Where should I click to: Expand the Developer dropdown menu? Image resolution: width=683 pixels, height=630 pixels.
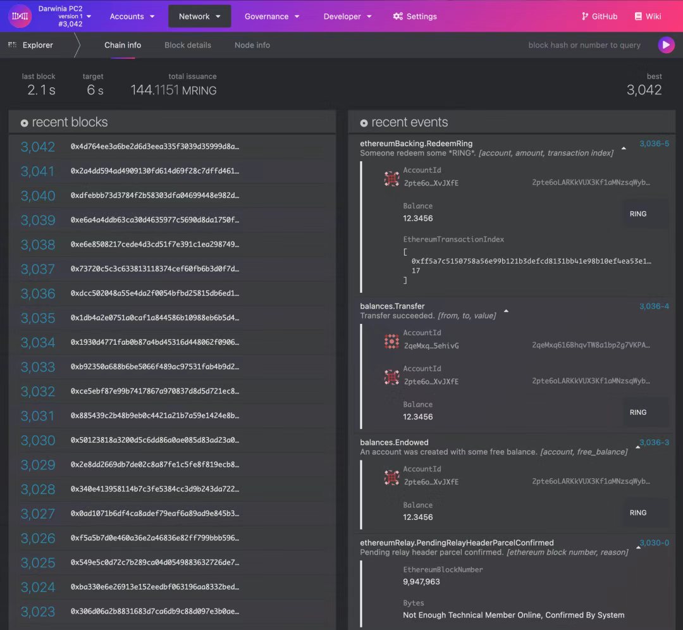(347, 16)
